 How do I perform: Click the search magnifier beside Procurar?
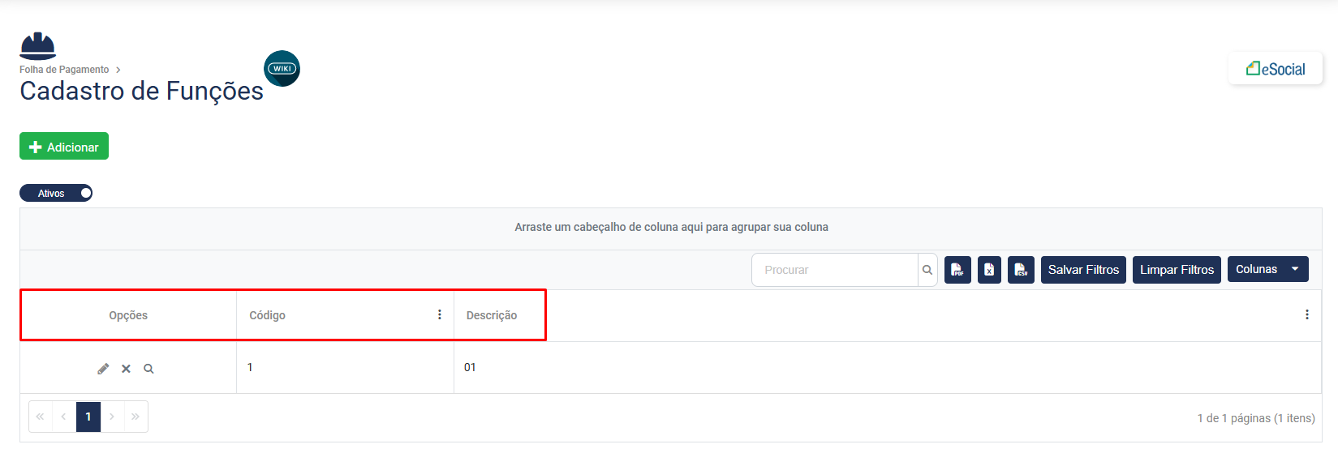click(x=927, y=270)
